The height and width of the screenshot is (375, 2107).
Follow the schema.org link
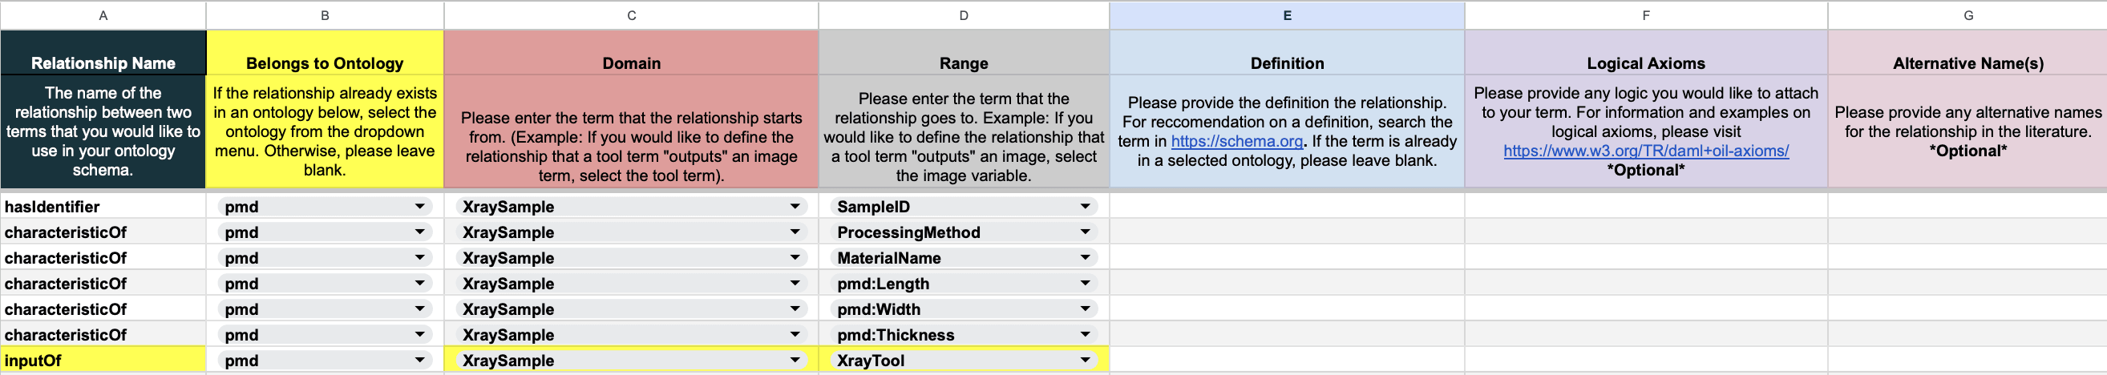click(1237, 141)
